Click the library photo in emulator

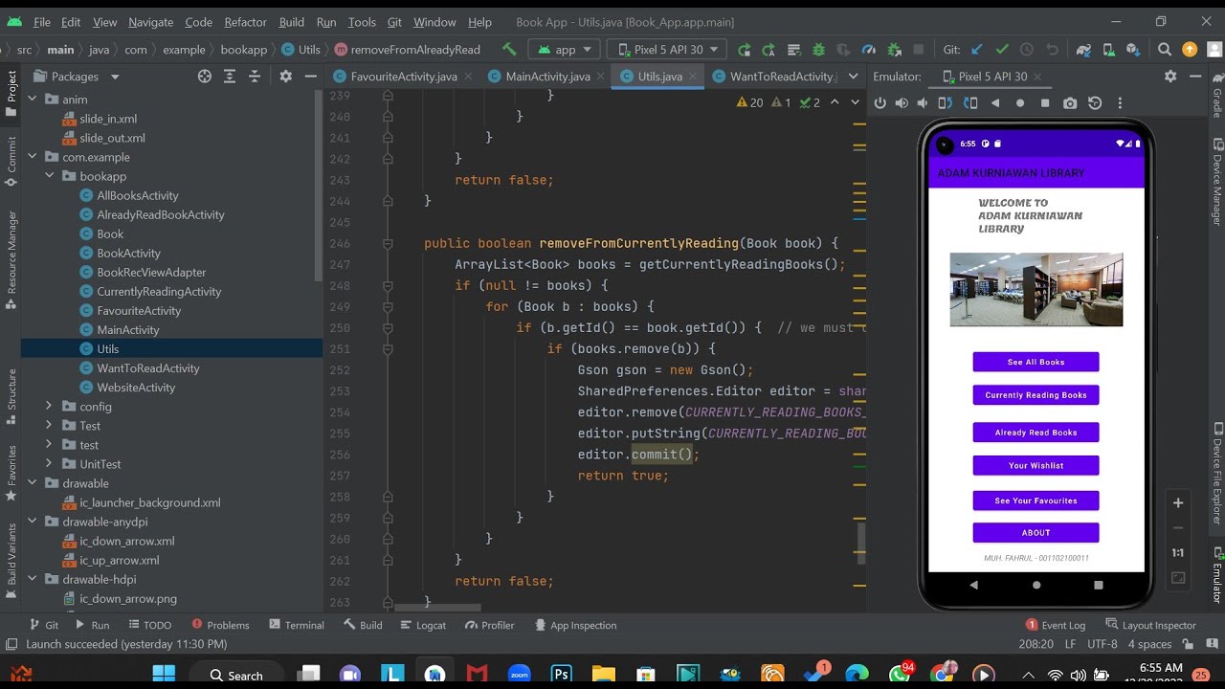tap(1036, 290)
